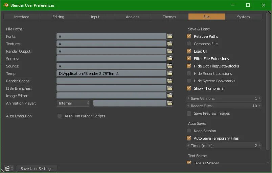Viewport: 272px width, 173px height.
Task: Toggle Auto Save Temporary Files
Action: pyautogui.click(x=189, y=138)
